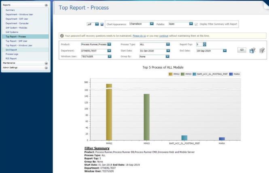Open the Department OTHERS,TEST dropdown

point(109,51)
